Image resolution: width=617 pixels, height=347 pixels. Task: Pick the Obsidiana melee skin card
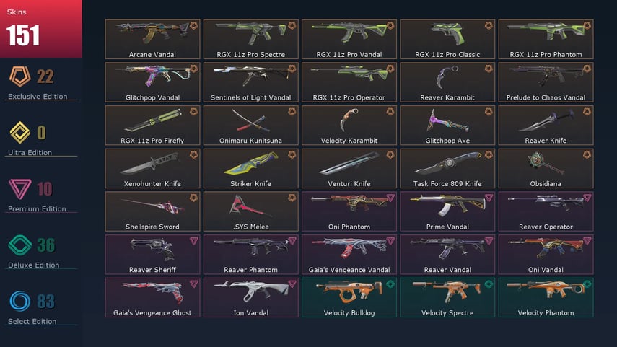point(546,168)
